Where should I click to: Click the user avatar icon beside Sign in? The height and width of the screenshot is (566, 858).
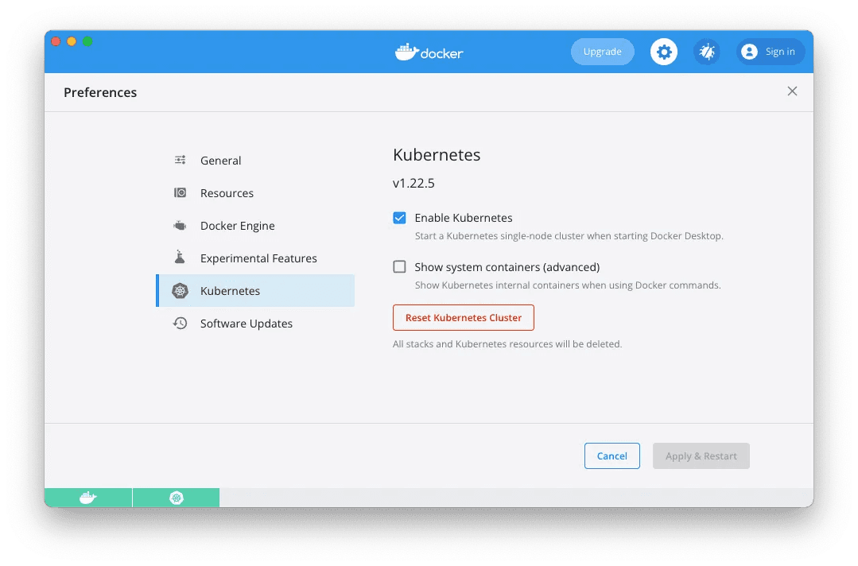(x=749, y=52)
